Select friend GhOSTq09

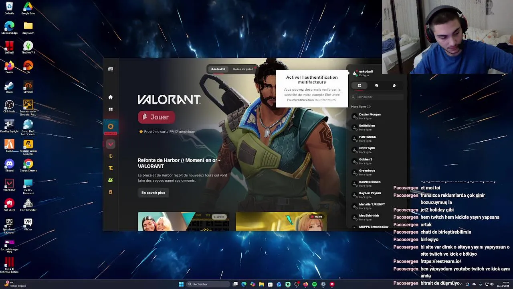click(377, 150)
